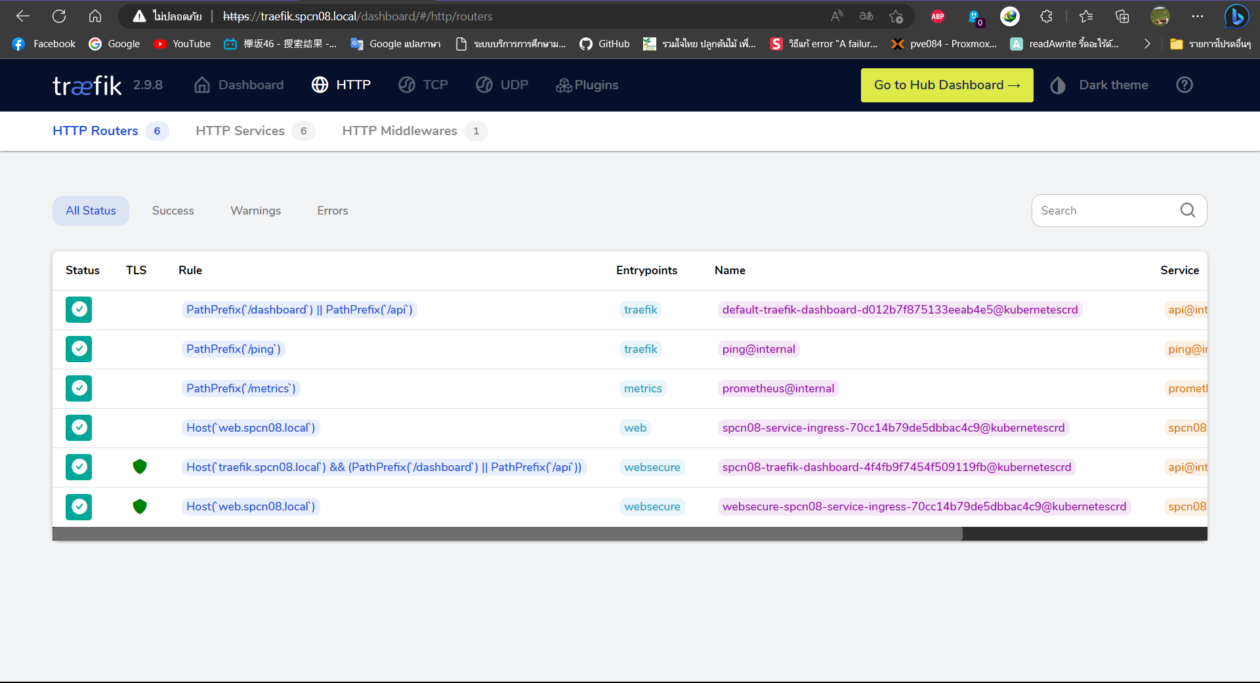The width and height of the screenshot is (1260, 683).
Task: Expand the bookmarks bar overflow chevron
Action: point(1147,43)
